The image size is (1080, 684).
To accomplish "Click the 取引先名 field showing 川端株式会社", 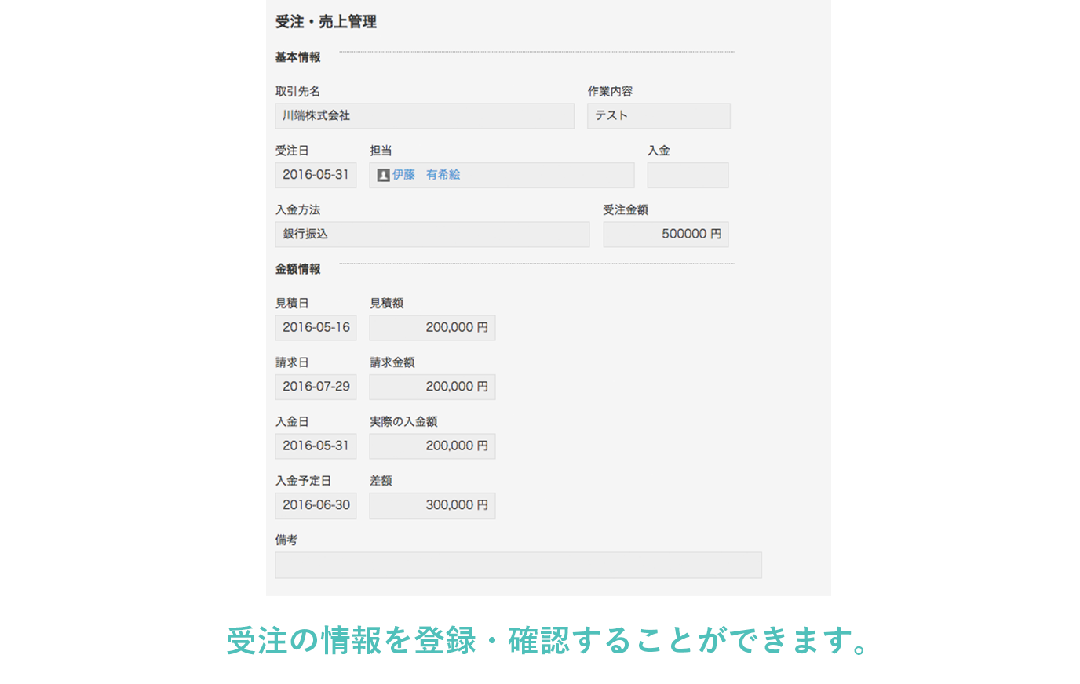I will point(425,116).
